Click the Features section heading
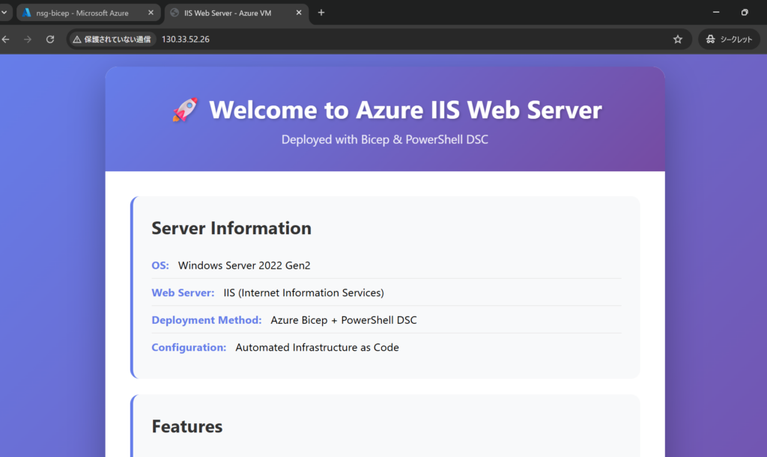 187,426
